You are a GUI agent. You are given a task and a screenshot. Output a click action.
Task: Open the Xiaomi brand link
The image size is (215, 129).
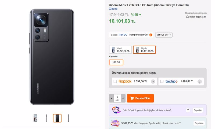click(x=113, y=9)
